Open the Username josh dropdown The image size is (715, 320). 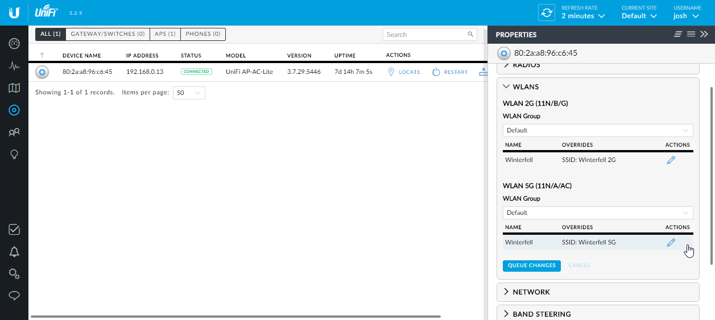[687, 13]
